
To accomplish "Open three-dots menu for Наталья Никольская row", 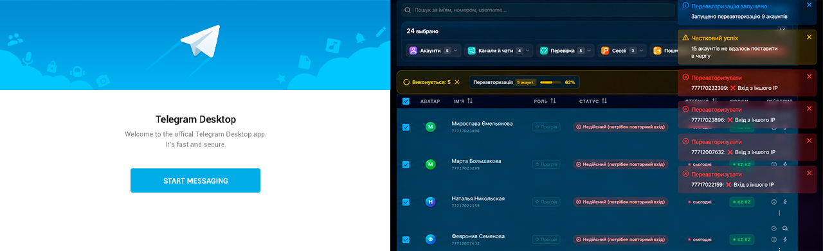I will [779, 213].
